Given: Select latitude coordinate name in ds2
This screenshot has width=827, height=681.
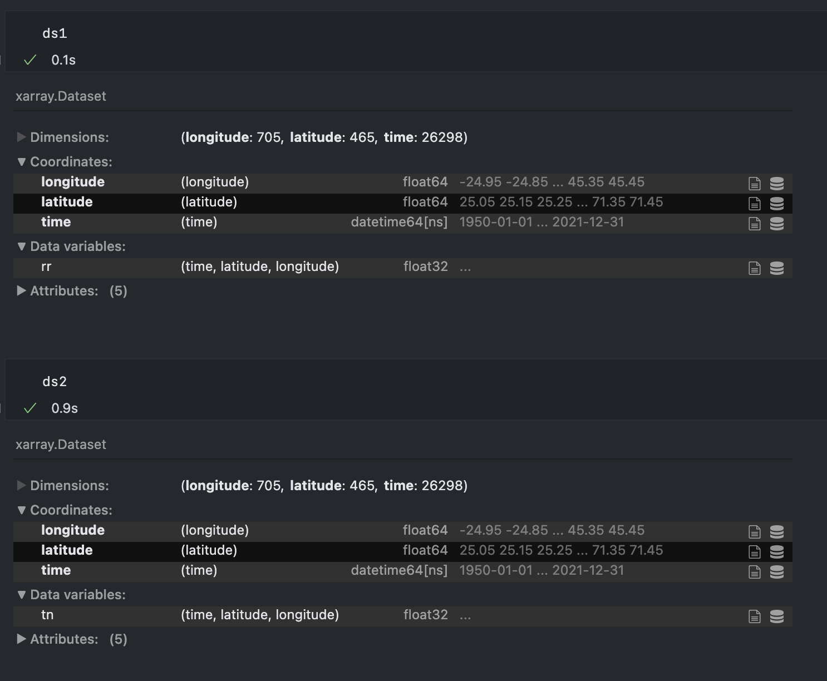Looking at the screenshot, I should (x=67, y=550).
